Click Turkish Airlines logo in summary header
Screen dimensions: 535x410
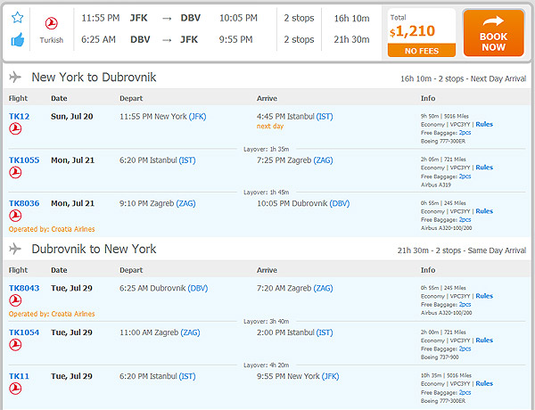click(x=52, y=23)
